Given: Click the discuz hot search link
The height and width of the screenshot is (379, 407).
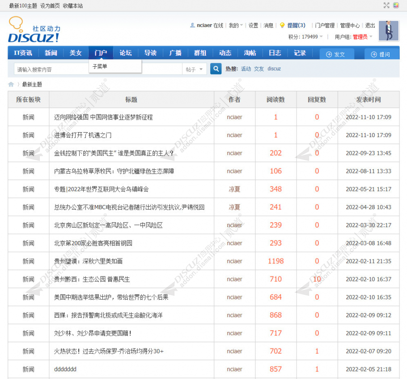Looking at the screenshot, I should (x=274, y=69).
